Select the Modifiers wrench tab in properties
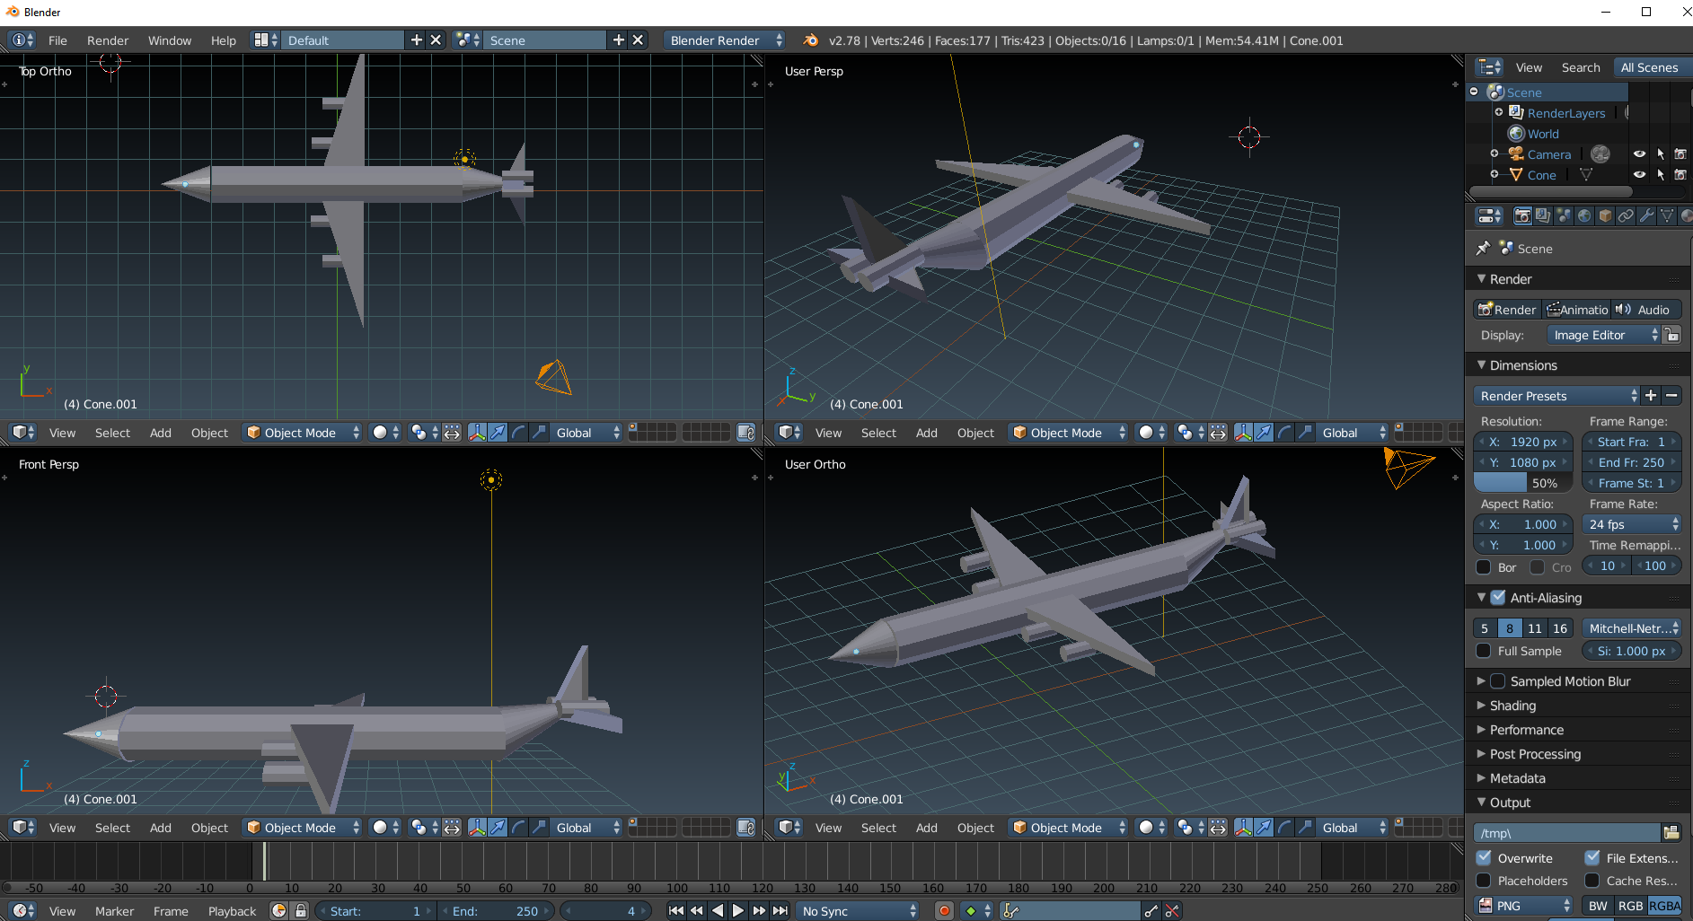This screenshot has width=1693, height=921. pyautogui.click(x=1646, y=215)
